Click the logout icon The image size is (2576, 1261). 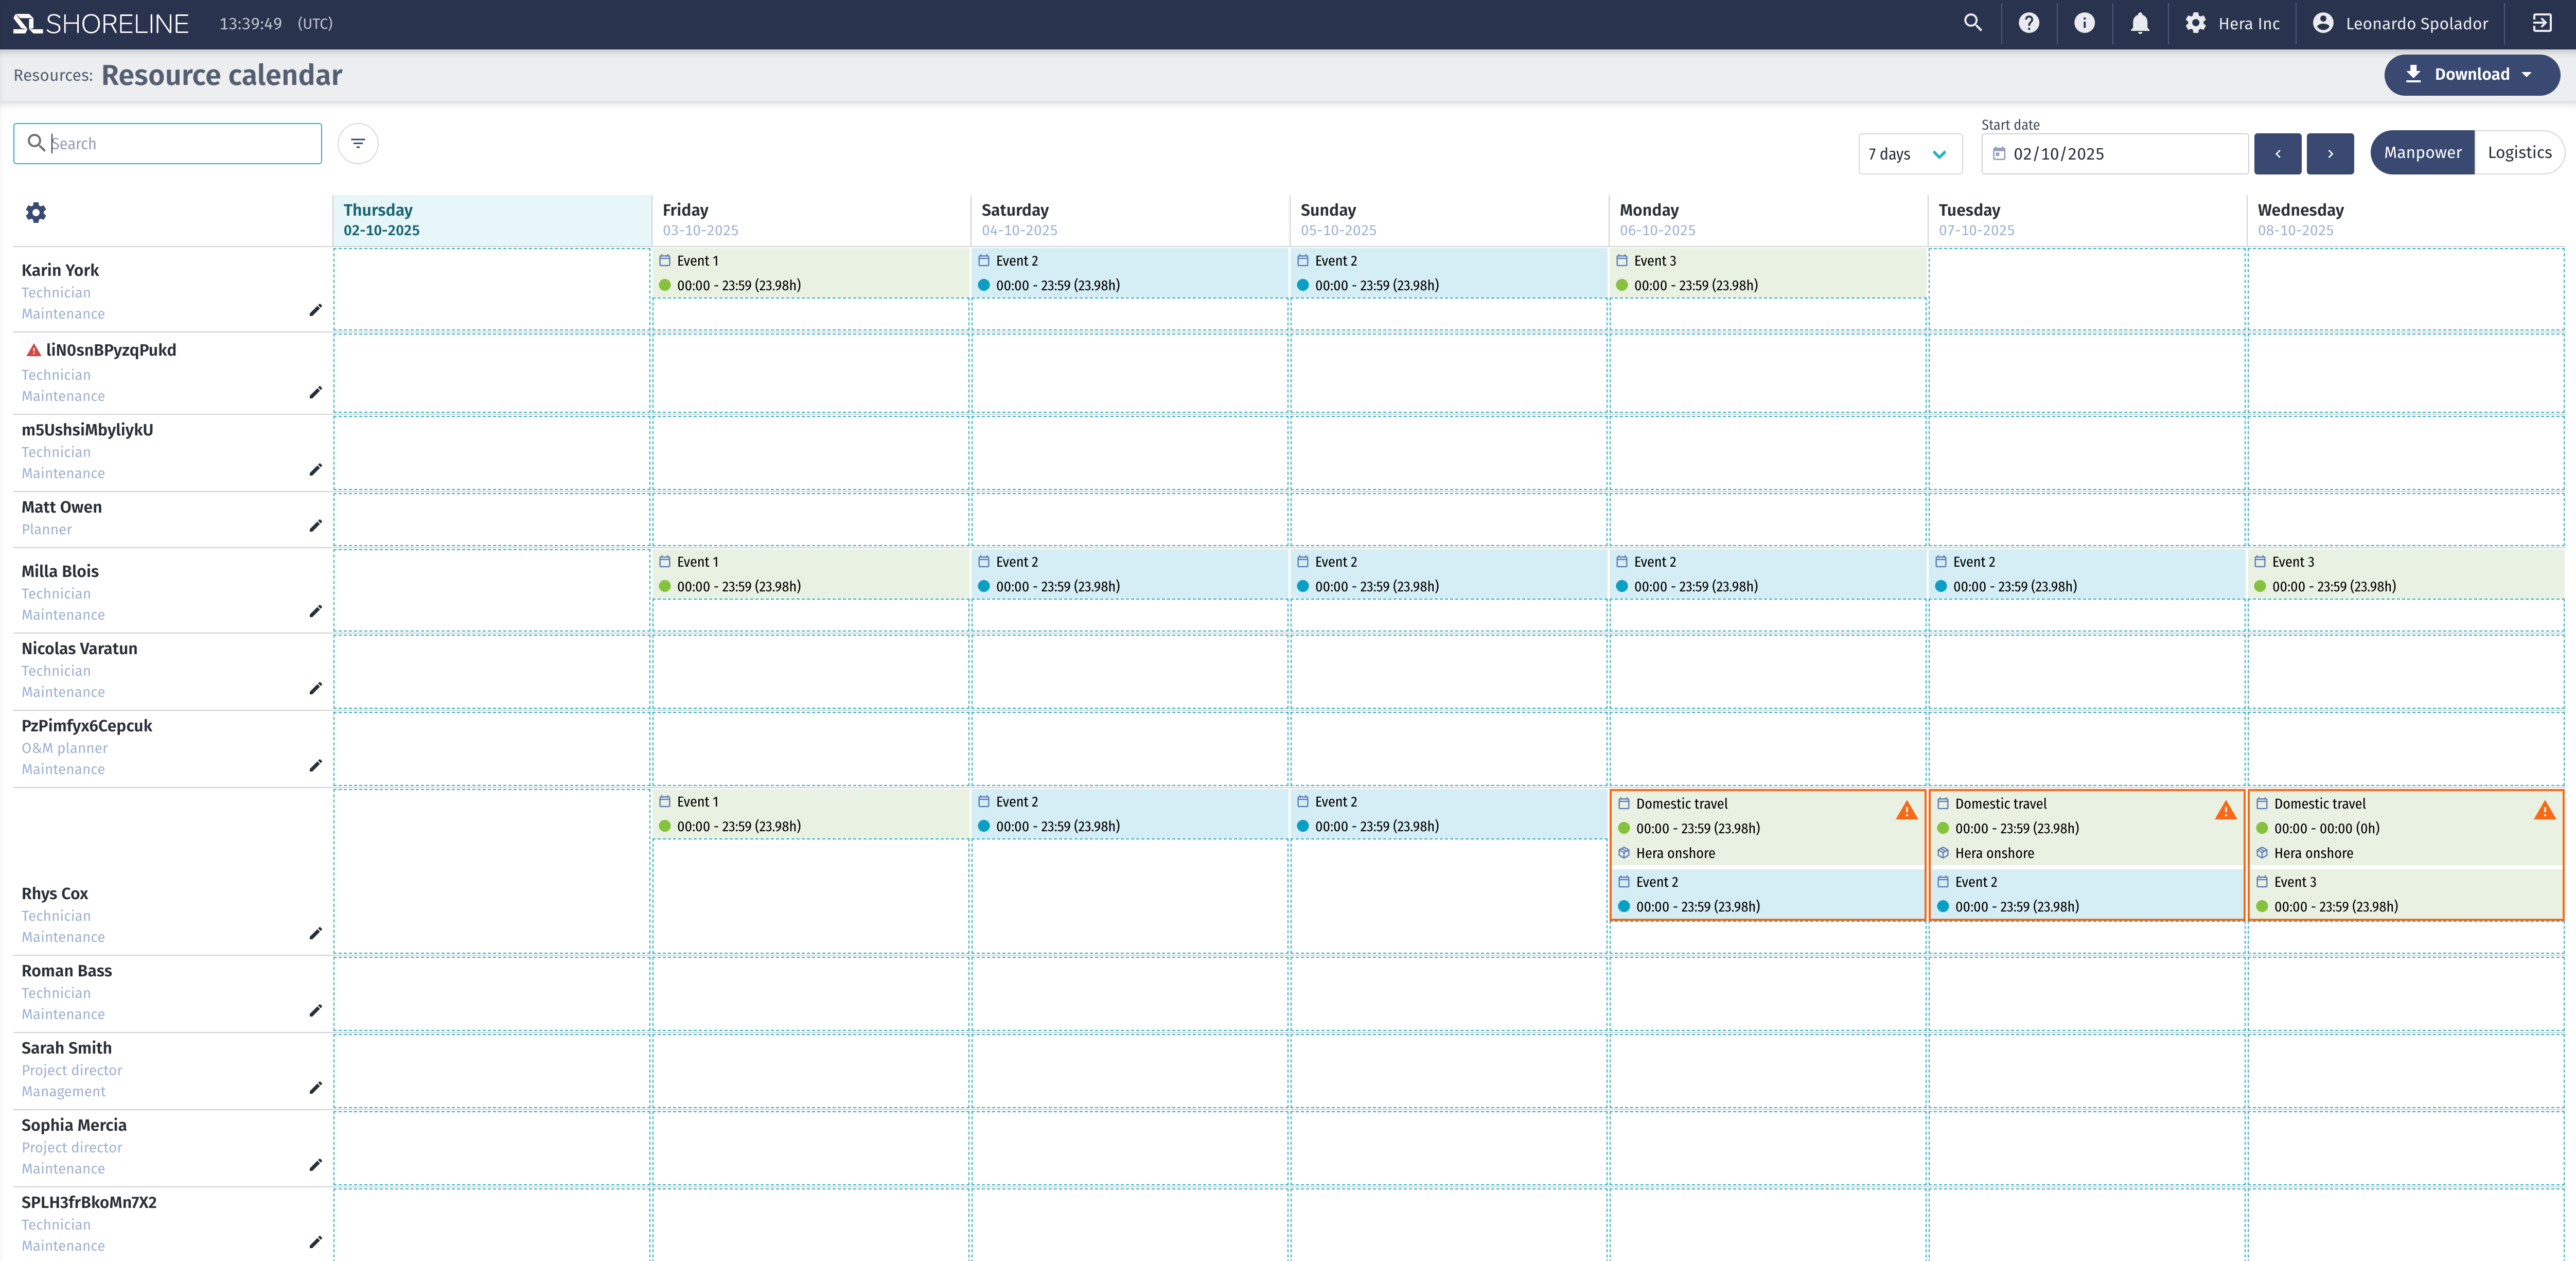[2541, 23]
